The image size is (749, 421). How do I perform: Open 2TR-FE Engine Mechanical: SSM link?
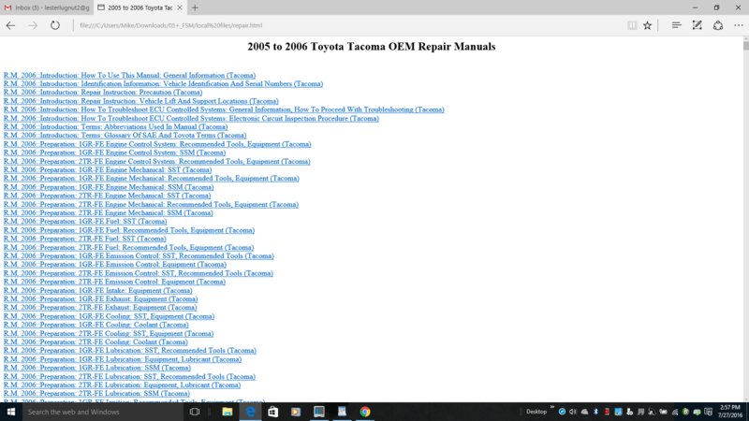(x=109, y=213)
